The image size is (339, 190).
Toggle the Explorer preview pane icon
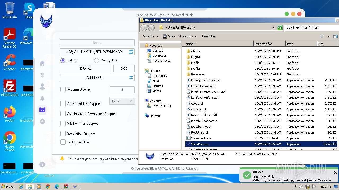(335, 36)
